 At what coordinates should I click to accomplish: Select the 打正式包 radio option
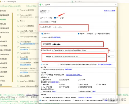[42, 65]
